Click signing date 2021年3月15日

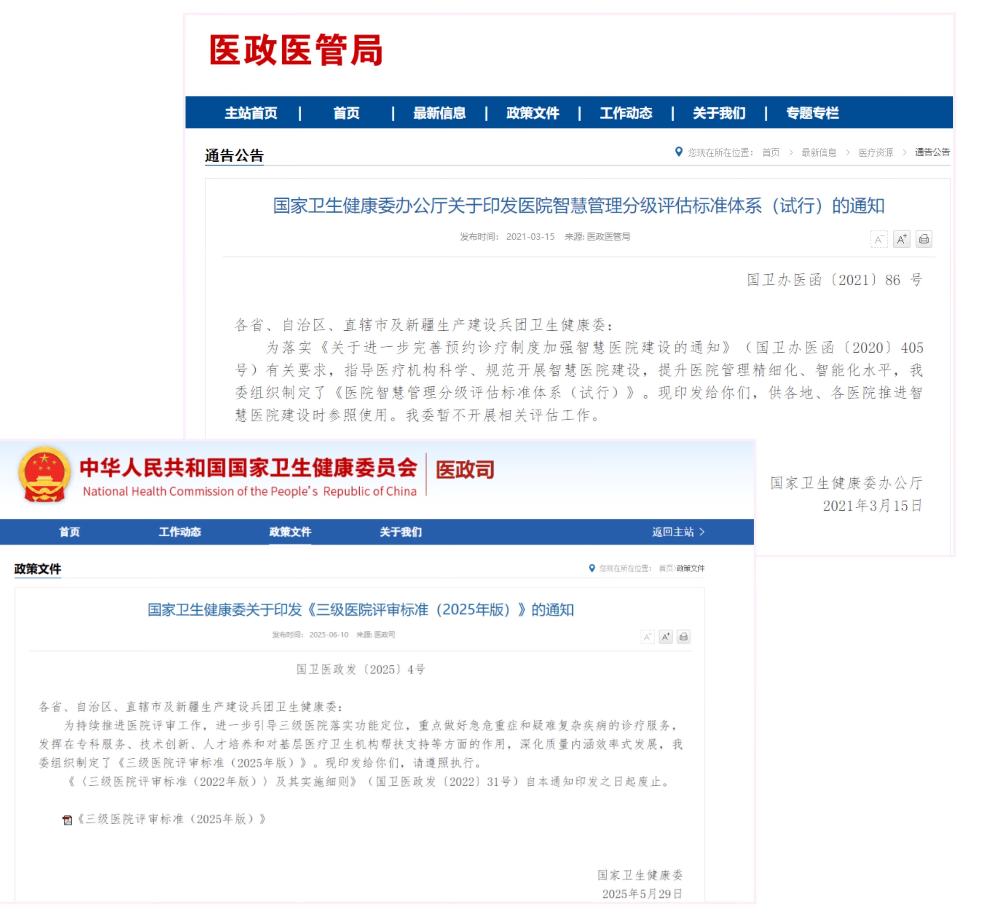tap(873, 506)
